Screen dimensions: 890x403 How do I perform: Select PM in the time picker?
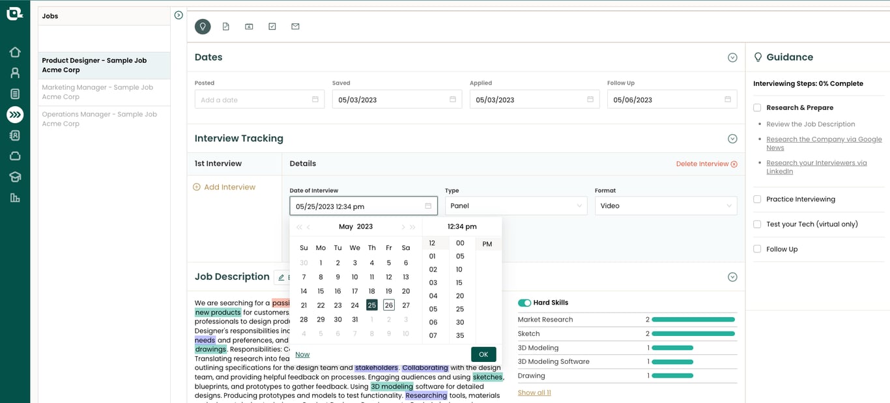[487, 244]
